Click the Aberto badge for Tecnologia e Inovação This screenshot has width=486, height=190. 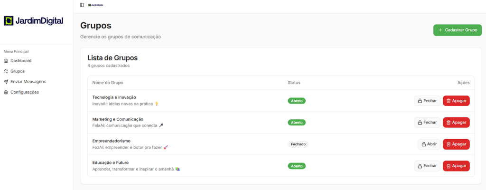coord(297,101)
